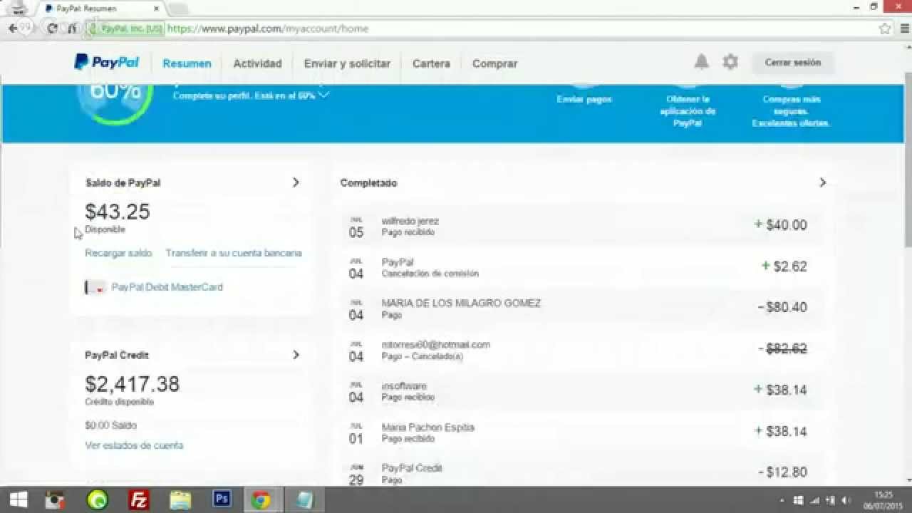Click Ver estados de cuenta link
Image resolution: width=912 pixels, height=513 pixels.
click(134, 445)
